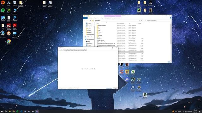Open AIDA64 desktop shortcut

pos(9,27)
